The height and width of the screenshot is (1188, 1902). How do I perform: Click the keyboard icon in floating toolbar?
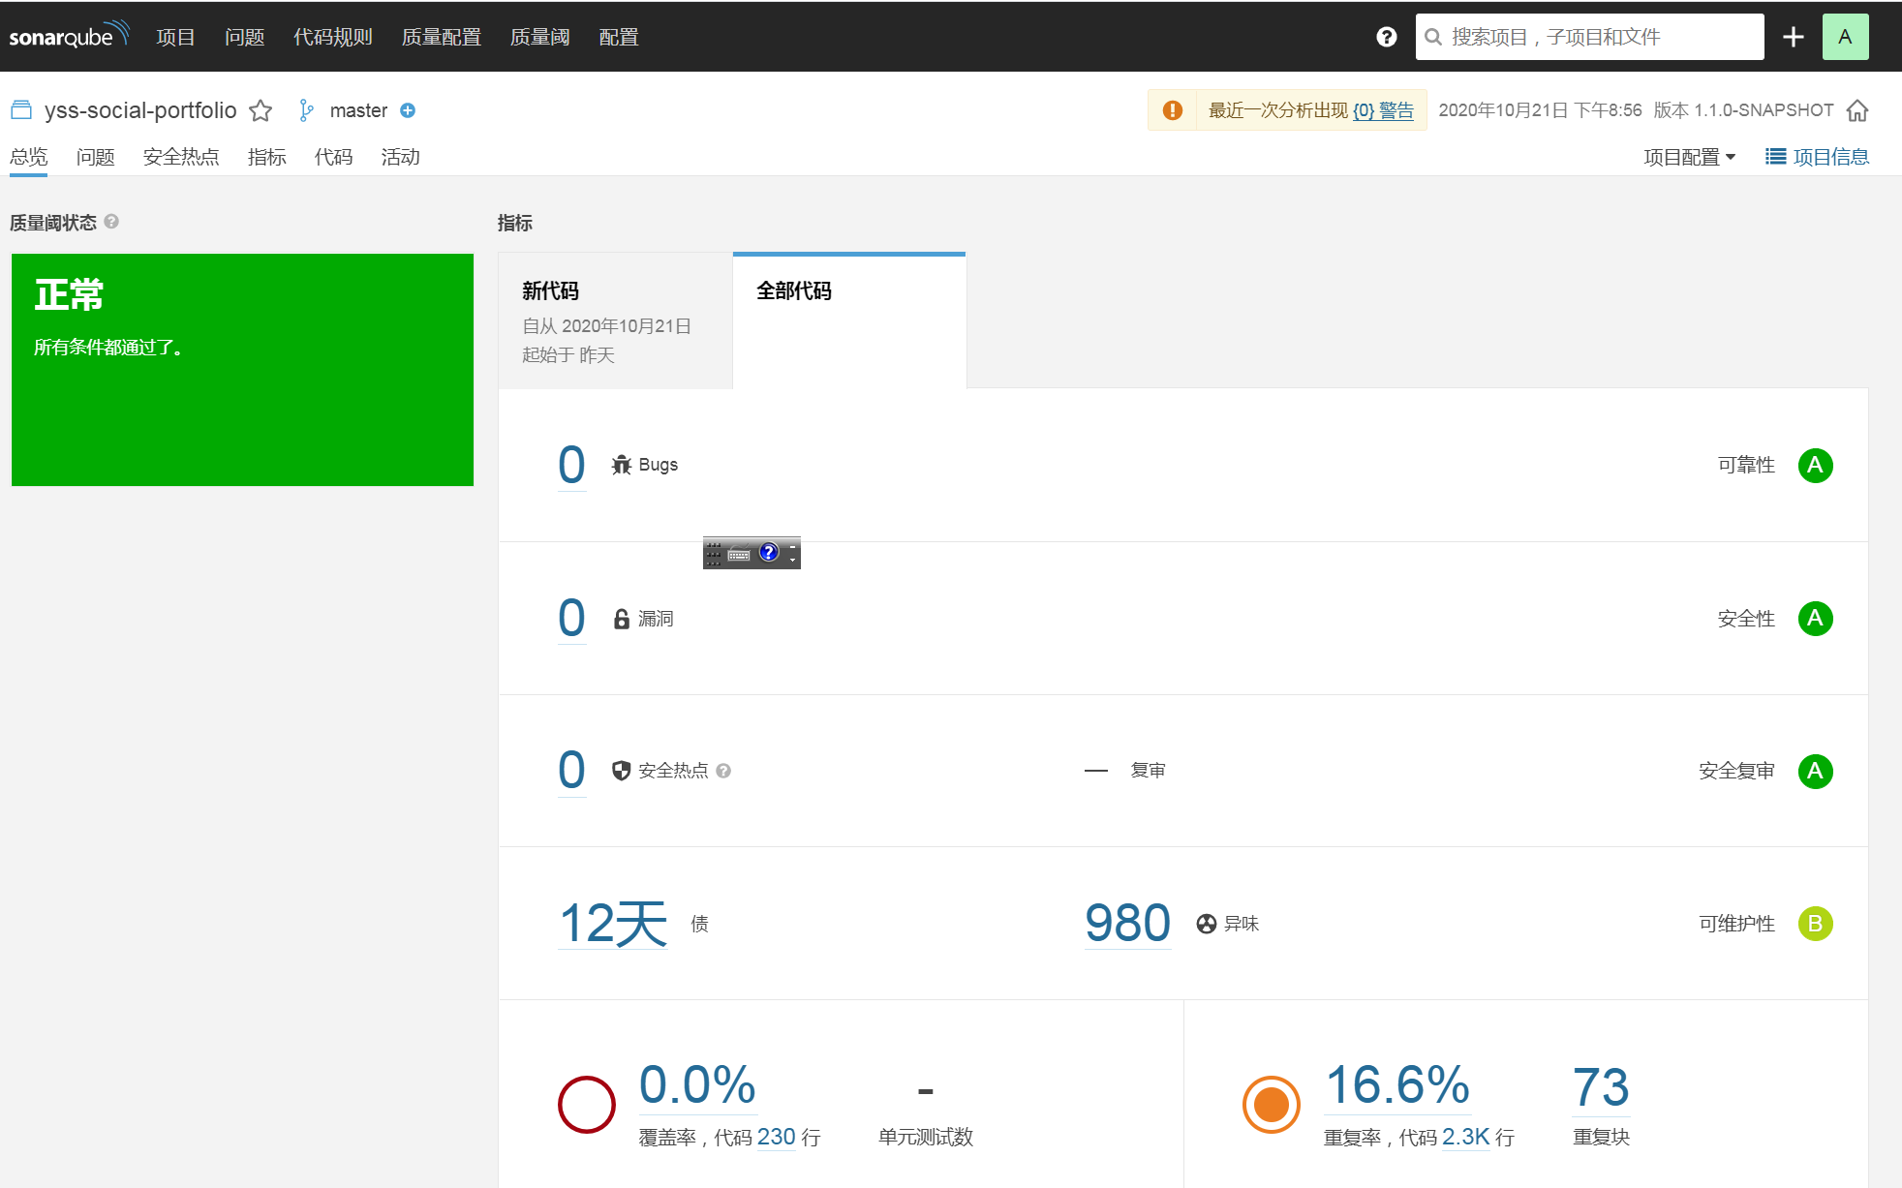(739, 555)
